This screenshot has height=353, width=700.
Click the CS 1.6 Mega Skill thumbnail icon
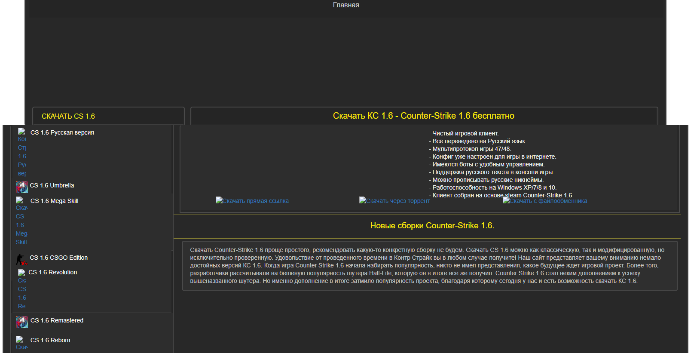click(x=21, y=221)
